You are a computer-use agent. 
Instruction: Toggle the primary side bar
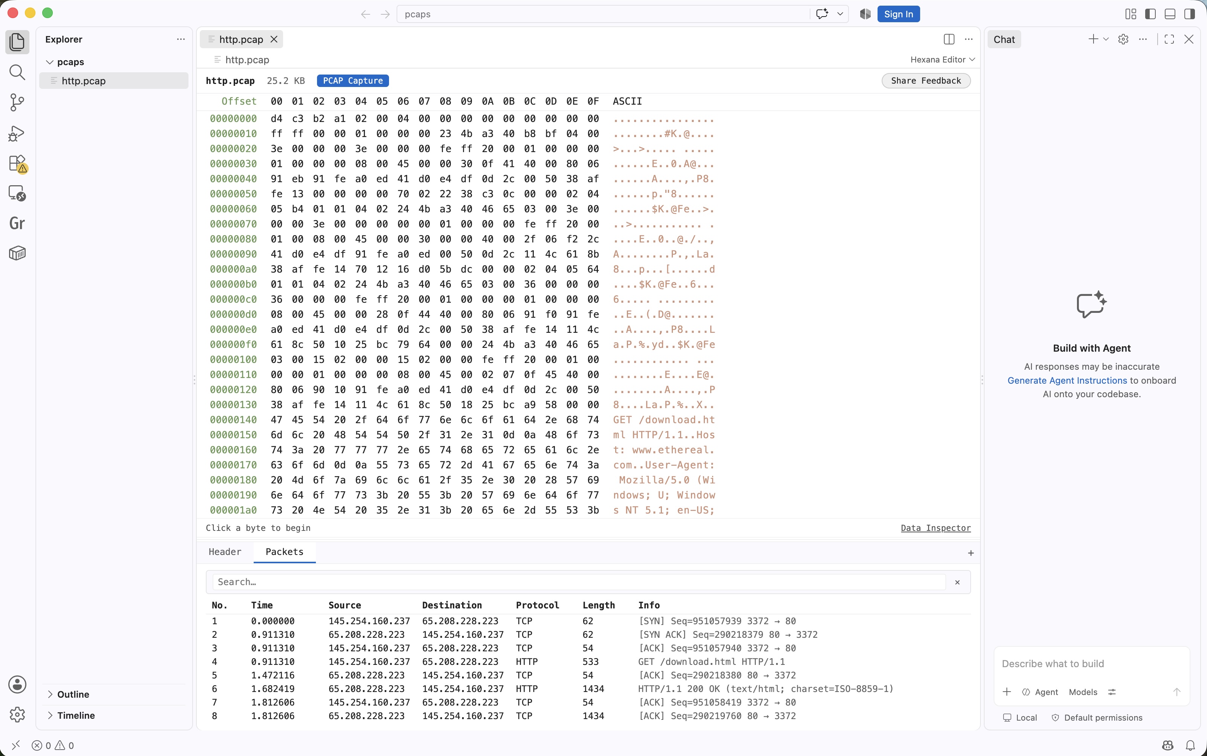point(1150,14)
